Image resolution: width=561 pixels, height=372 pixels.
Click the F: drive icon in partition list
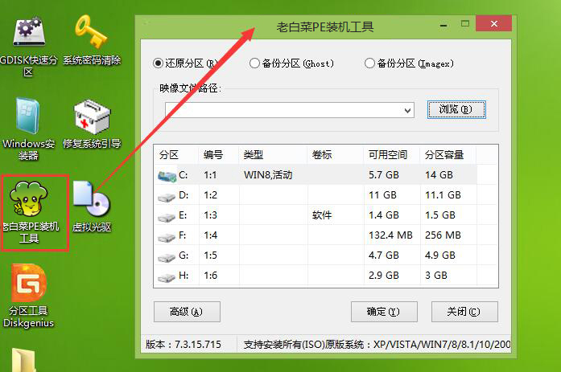click(167, 237)
